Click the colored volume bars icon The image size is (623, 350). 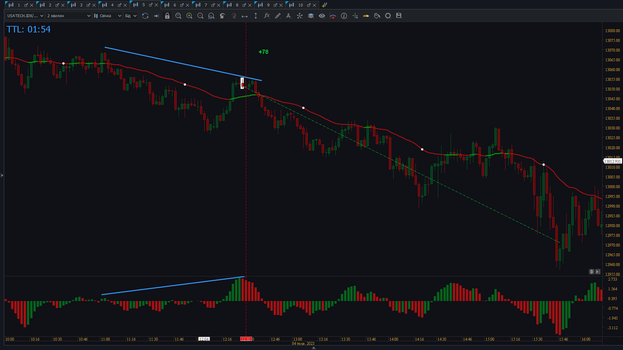coord(366,16)
